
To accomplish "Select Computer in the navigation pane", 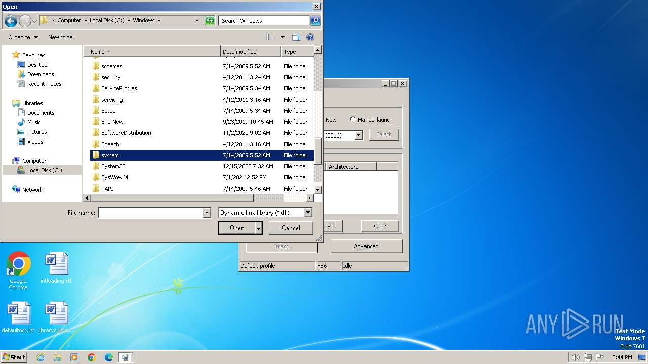I will 34,161.
